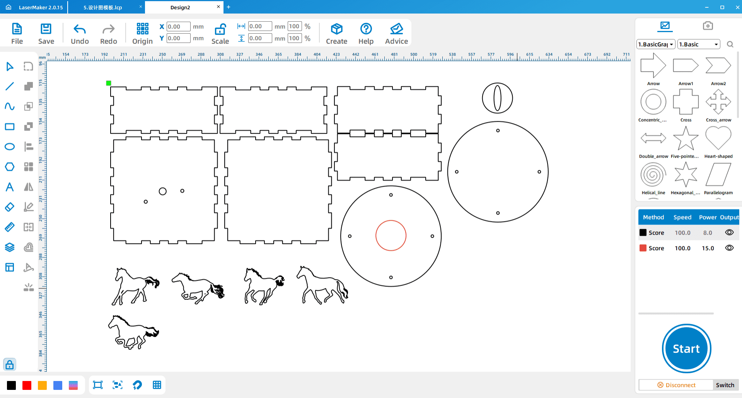This screenshot has width=742, height=398.
Task: Select the rectangle tool
Action: (x=10, y=126)
